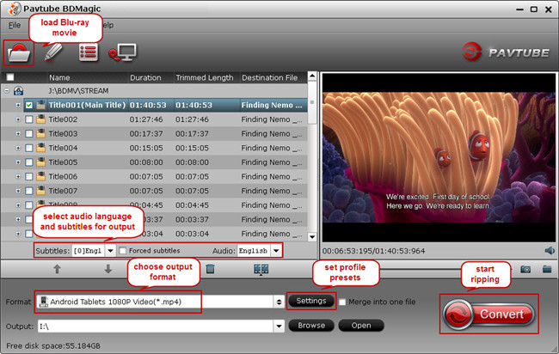The height and width of the screenshot is (354, 559).
Task: Click the Free disk space:55.184GB status text
Action: pyautogui.click(x=53, y=345)
